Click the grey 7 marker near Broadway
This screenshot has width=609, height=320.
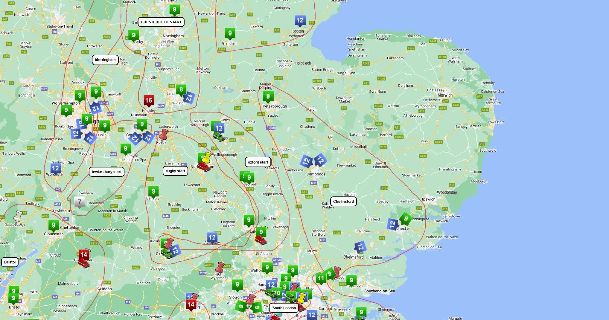(79, 203)
